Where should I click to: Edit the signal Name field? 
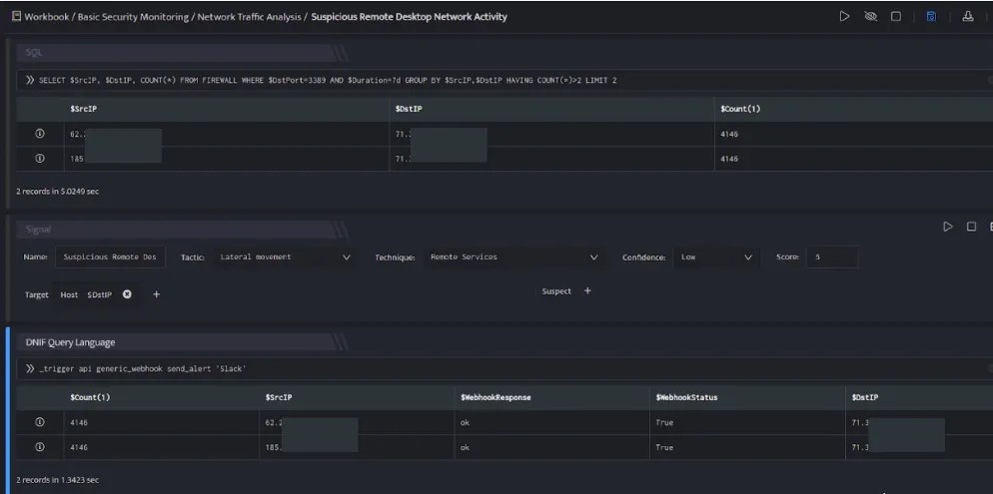(110, 257)
